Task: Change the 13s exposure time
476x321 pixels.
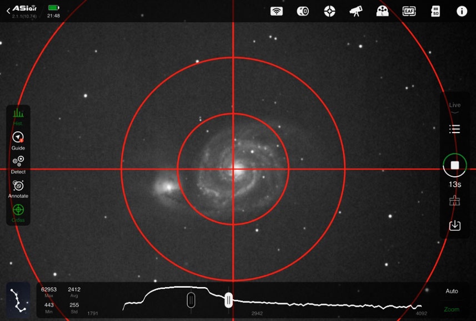Action: click(x=454, y=184)
